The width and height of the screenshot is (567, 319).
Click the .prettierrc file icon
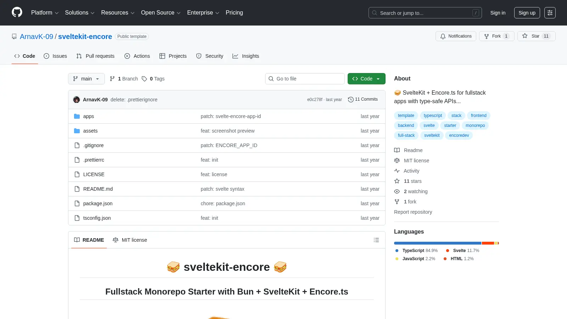click(x=77, y=160)
